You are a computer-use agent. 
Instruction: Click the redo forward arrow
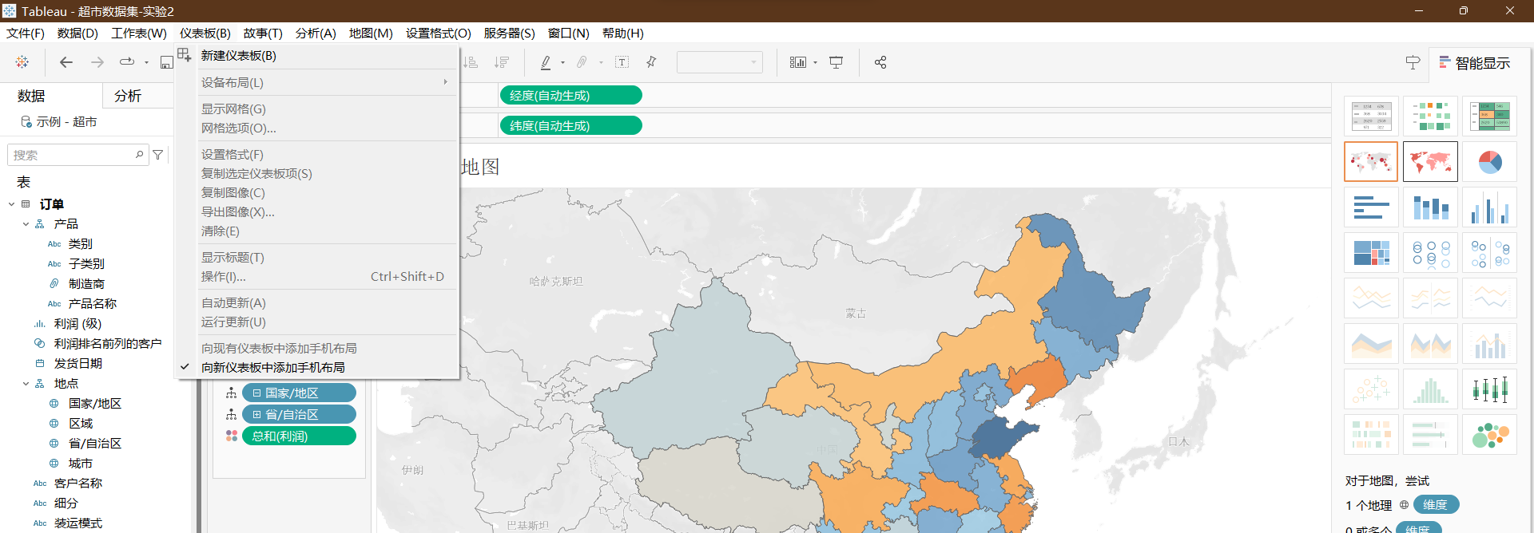pyautogui.click(x=97, y=61)
